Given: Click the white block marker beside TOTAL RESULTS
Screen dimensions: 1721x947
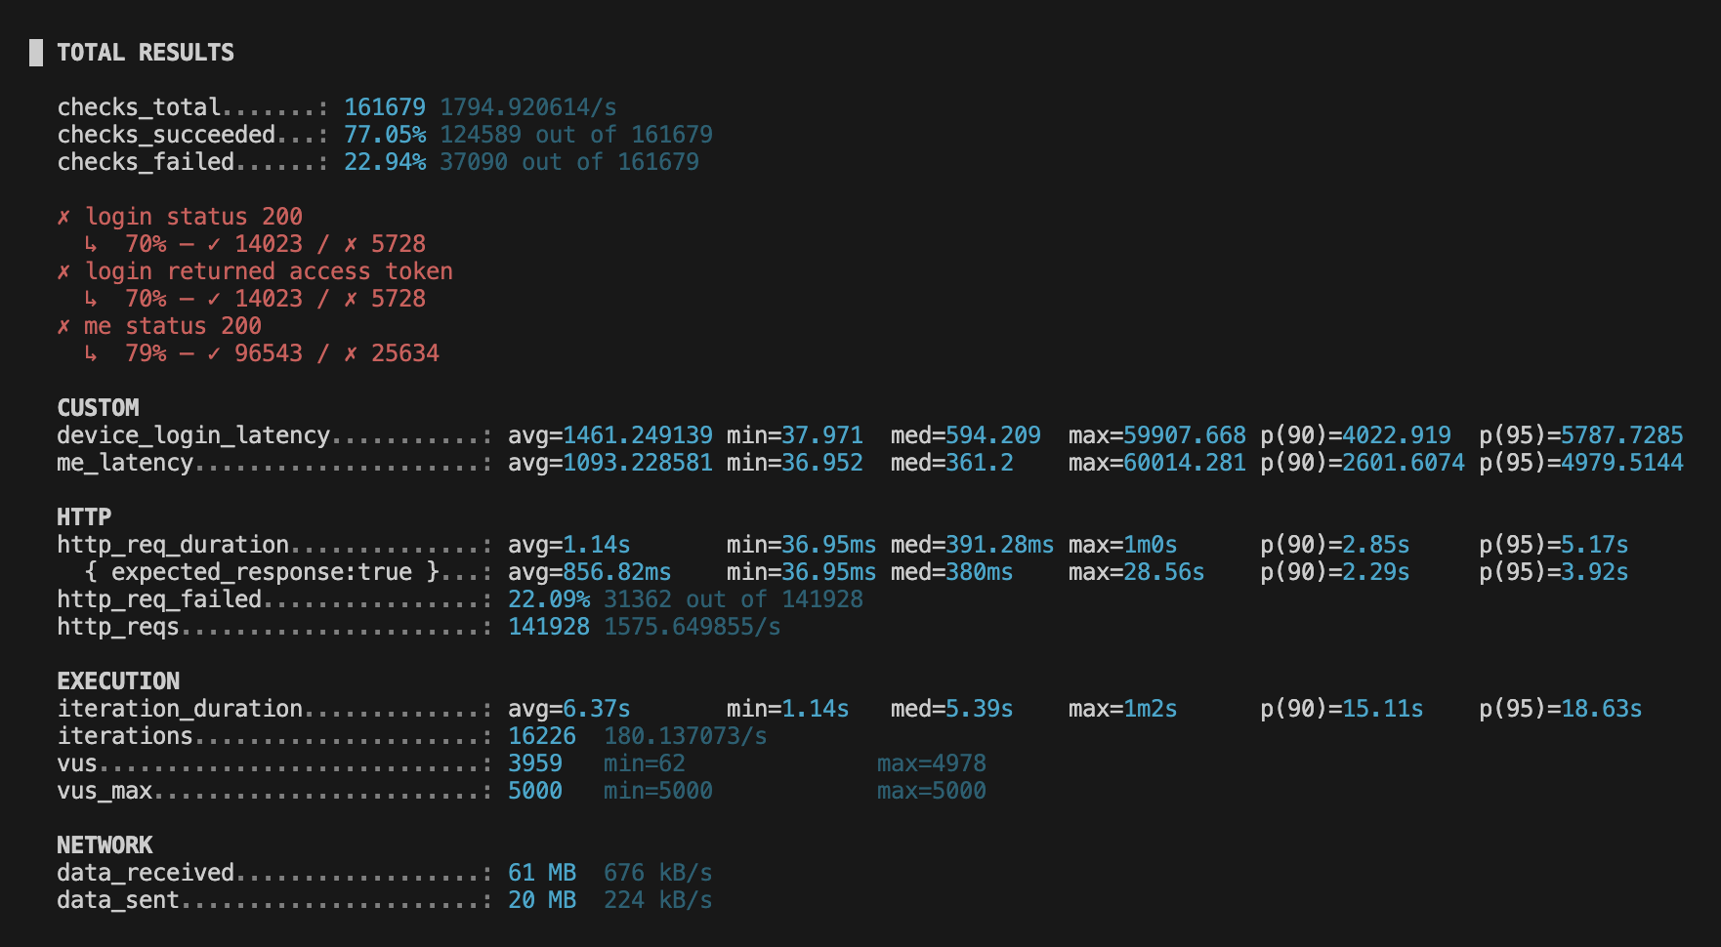Looking at the screenshot, I should point(36,53).
